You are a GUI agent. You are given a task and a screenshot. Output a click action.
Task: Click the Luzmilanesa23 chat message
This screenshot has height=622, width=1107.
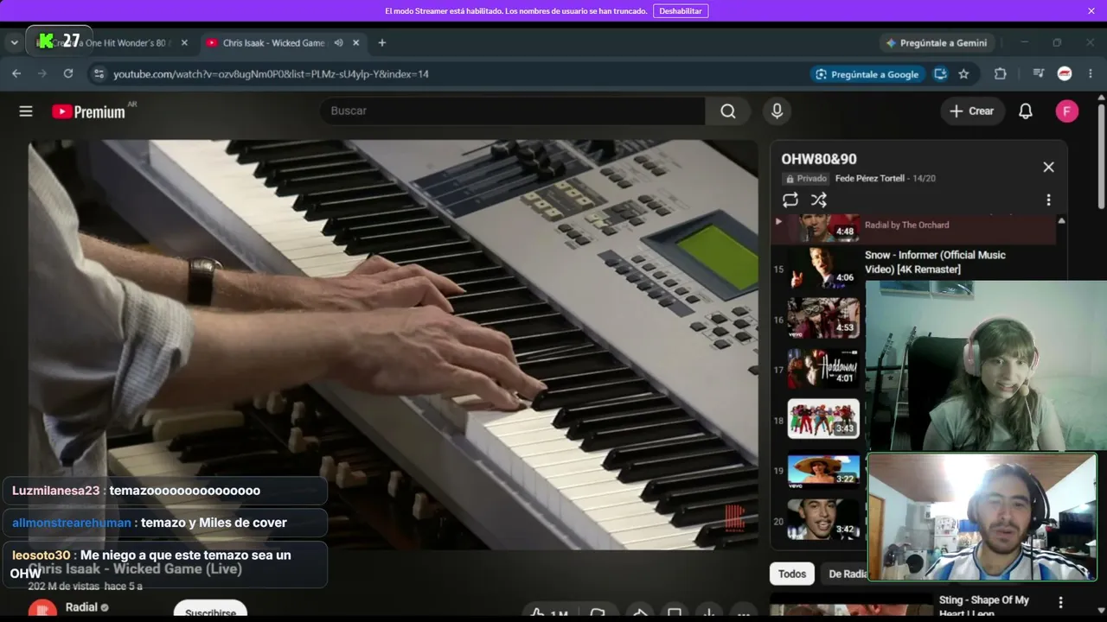164,491
